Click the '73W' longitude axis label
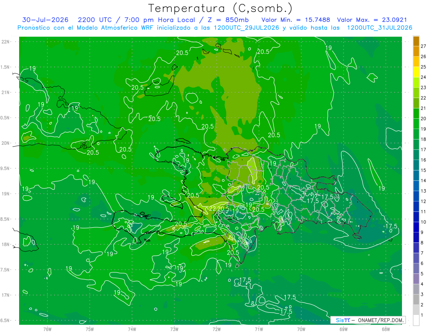This screenshot has width=433, height=334. tap(174, 329)
